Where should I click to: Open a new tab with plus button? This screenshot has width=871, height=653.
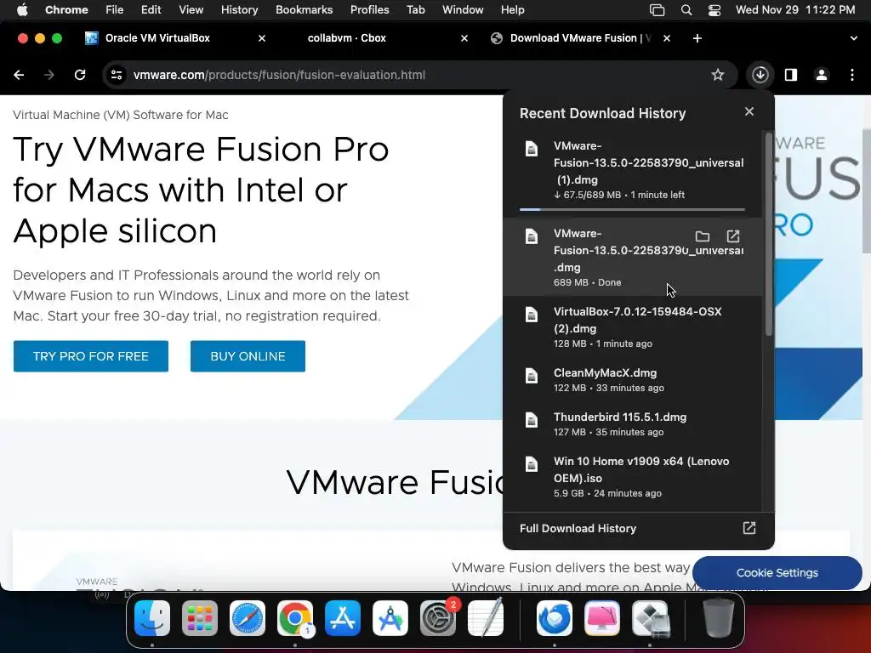697,38
